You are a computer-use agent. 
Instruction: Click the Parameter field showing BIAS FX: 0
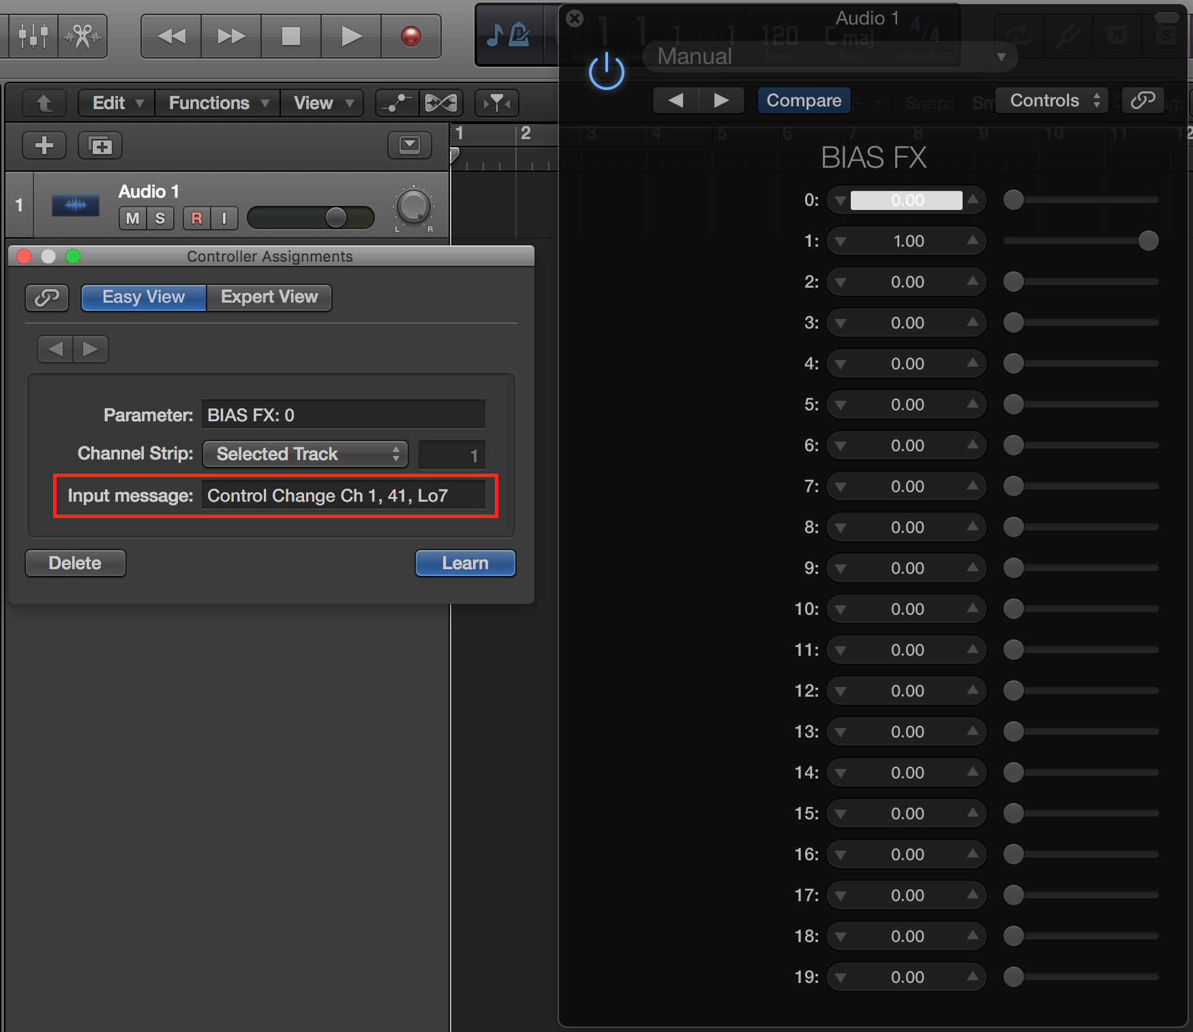coord(344,415)
